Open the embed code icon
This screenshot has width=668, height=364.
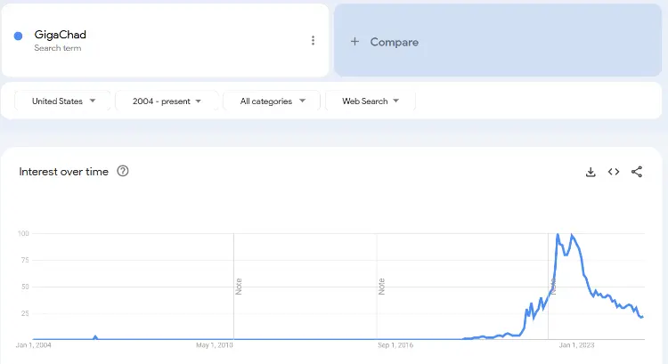point(614,172)
